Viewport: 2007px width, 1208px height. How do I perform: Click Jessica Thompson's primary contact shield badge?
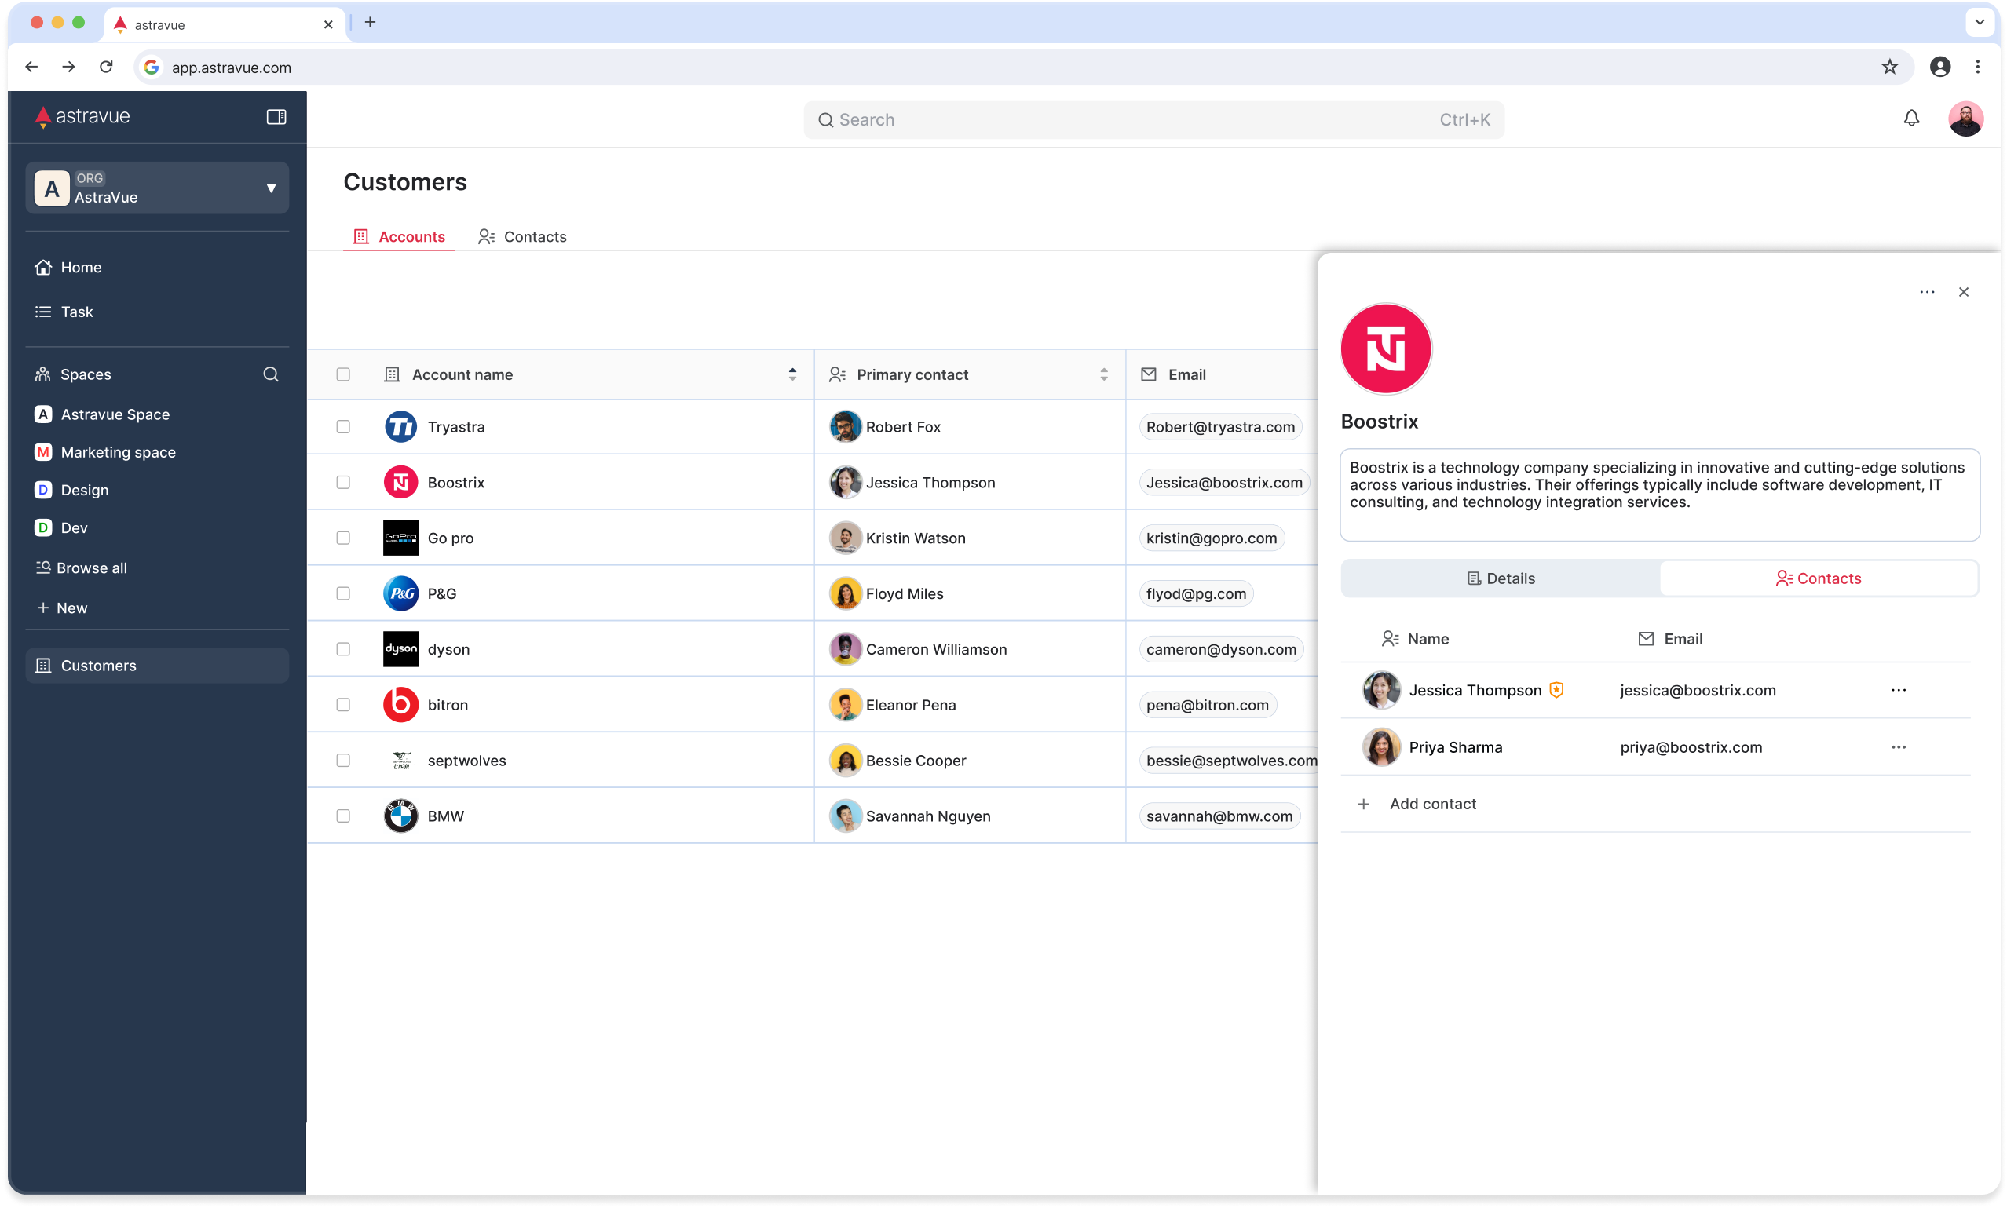[x=1556, y=690]
